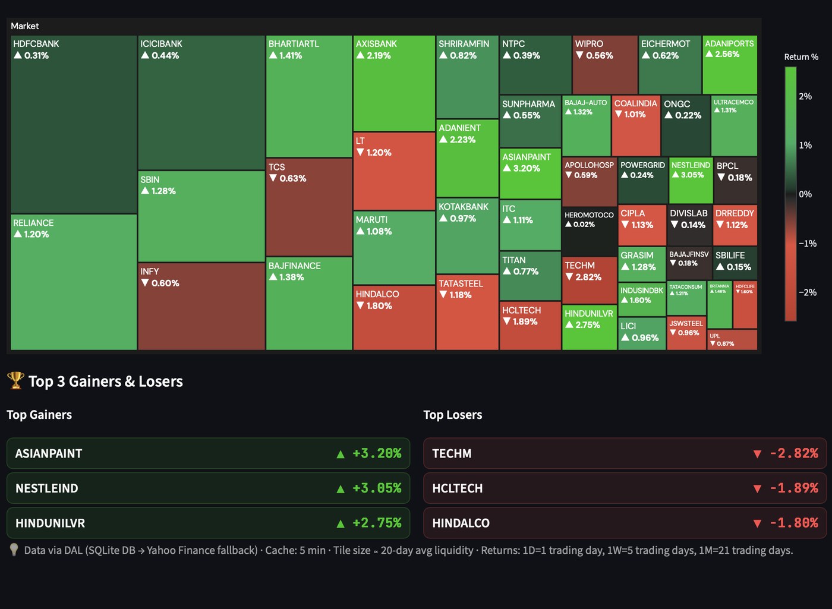Open the HCLTECH top loser card

[x=625, y=488]
